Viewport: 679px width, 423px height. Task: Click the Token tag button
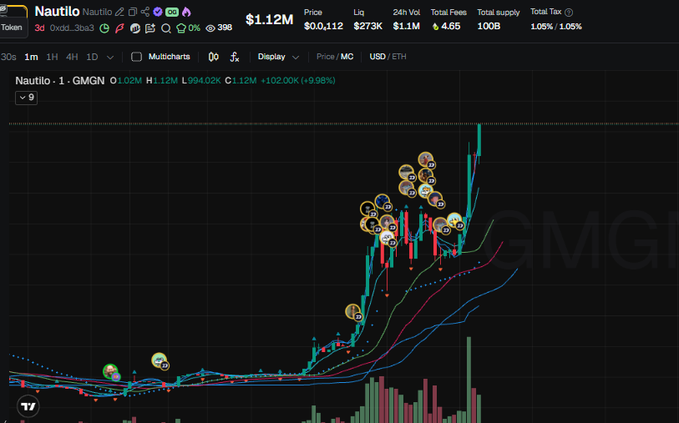click(12, 28)
